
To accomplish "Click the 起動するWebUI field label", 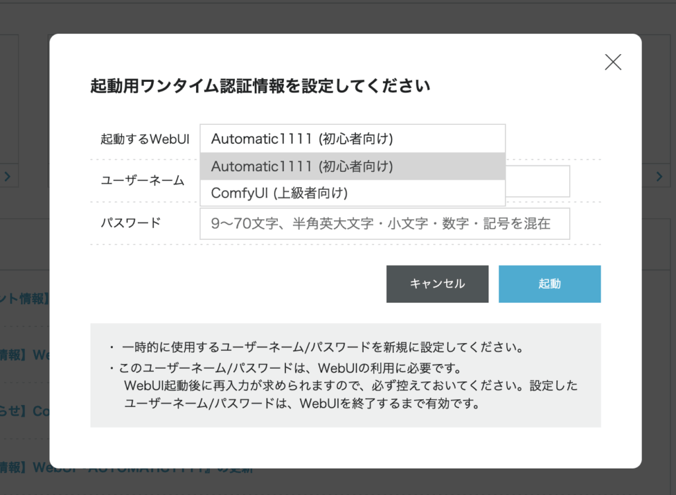I will tap(145, 139).
